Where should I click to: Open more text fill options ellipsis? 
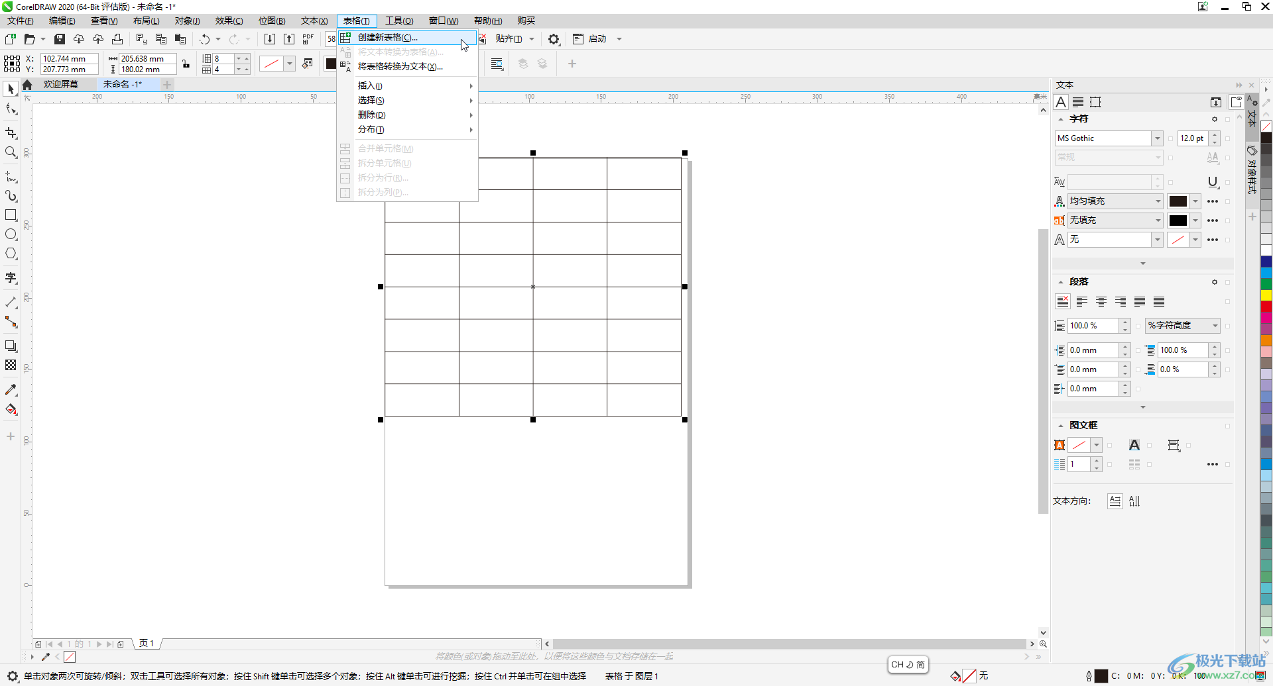(x=1213, y=201)
